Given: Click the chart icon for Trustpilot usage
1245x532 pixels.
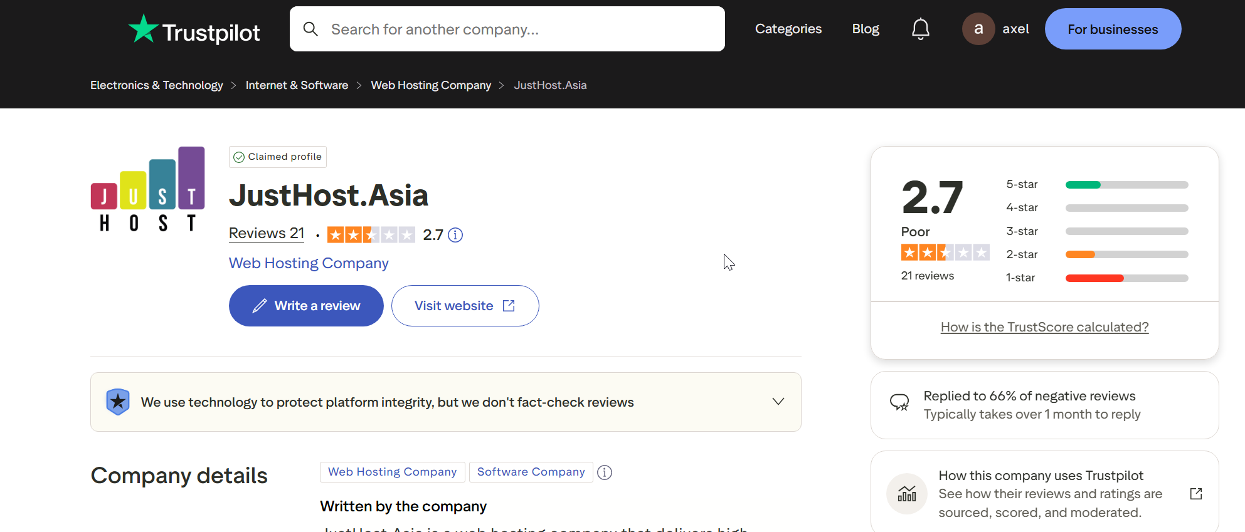Looking at the screenshot, I should 907,494.
